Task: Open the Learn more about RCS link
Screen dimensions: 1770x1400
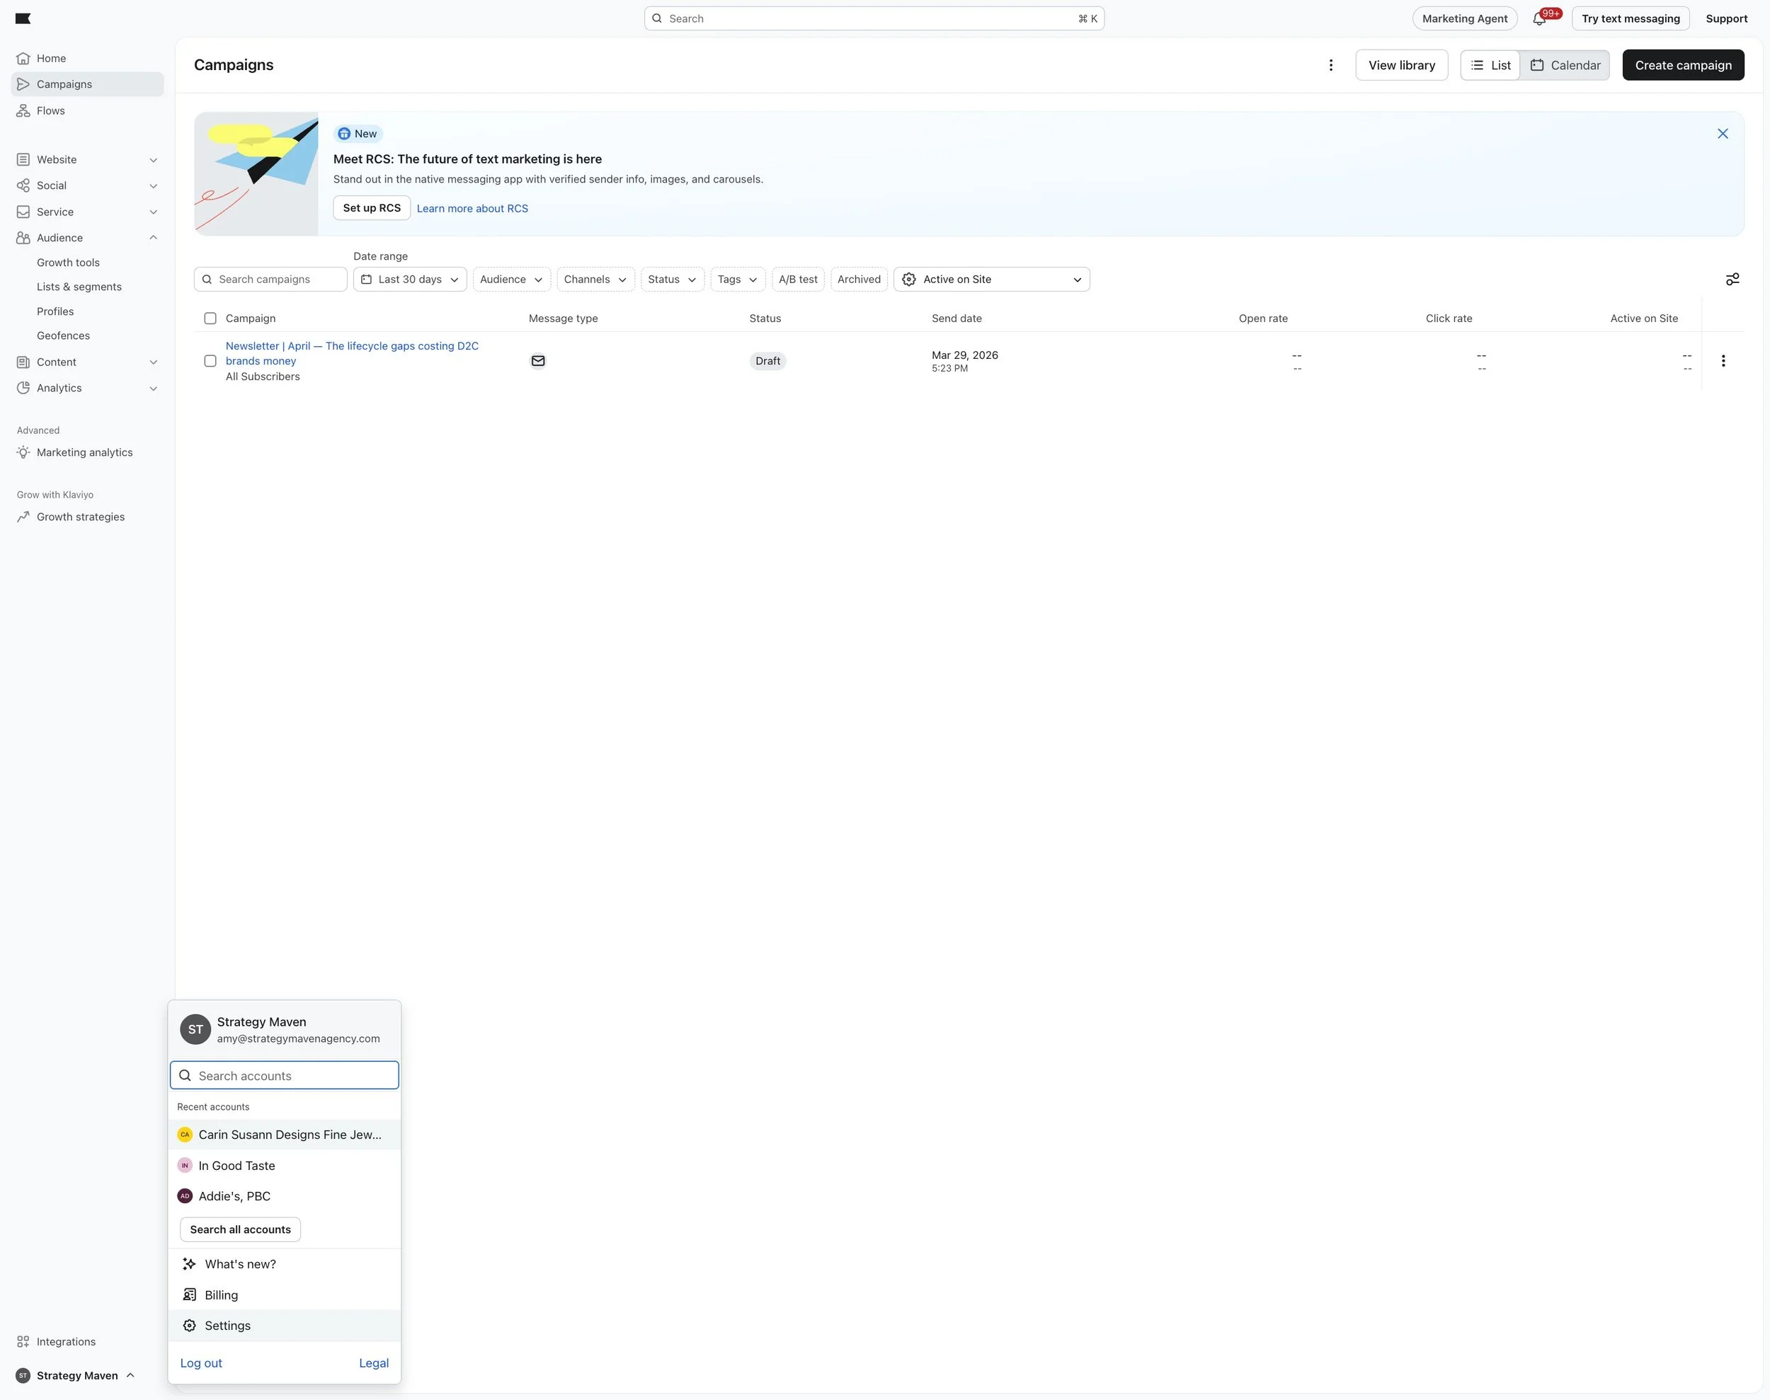Action: [x=472, y=208]
